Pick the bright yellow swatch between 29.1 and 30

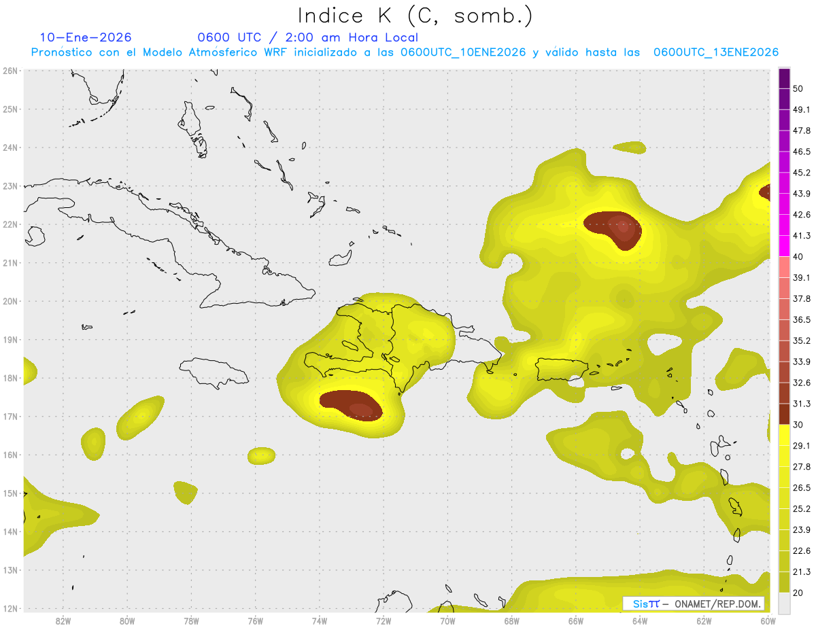coord(784,435)
